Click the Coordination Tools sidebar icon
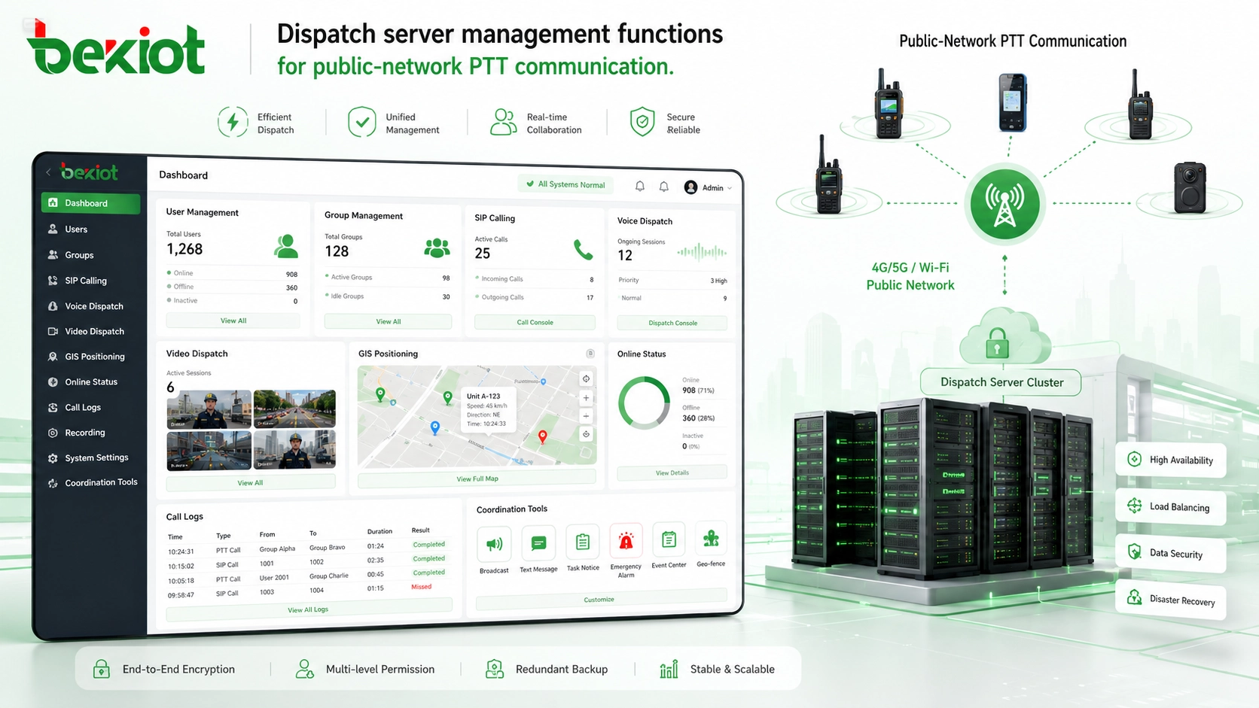This screenshot has width=1259, height=708. click(x=53, y=483)
